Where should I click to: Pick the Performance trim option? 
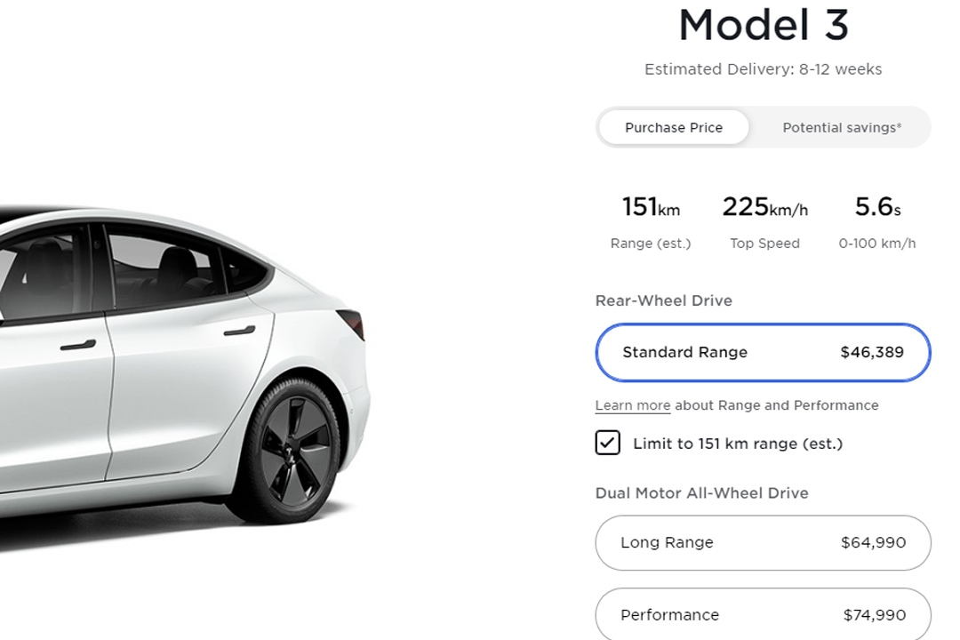click(x=763, y=614)
